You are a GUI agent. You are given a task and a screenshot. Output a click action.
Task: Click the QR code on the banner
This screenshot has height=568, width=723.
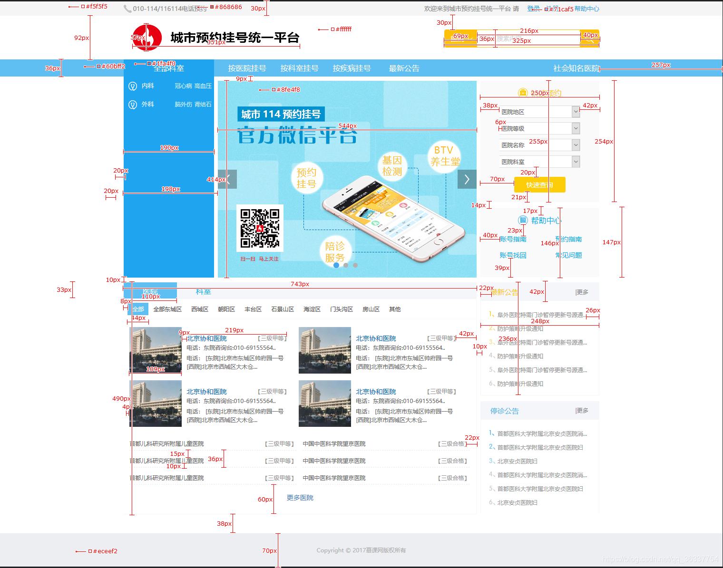260,228
